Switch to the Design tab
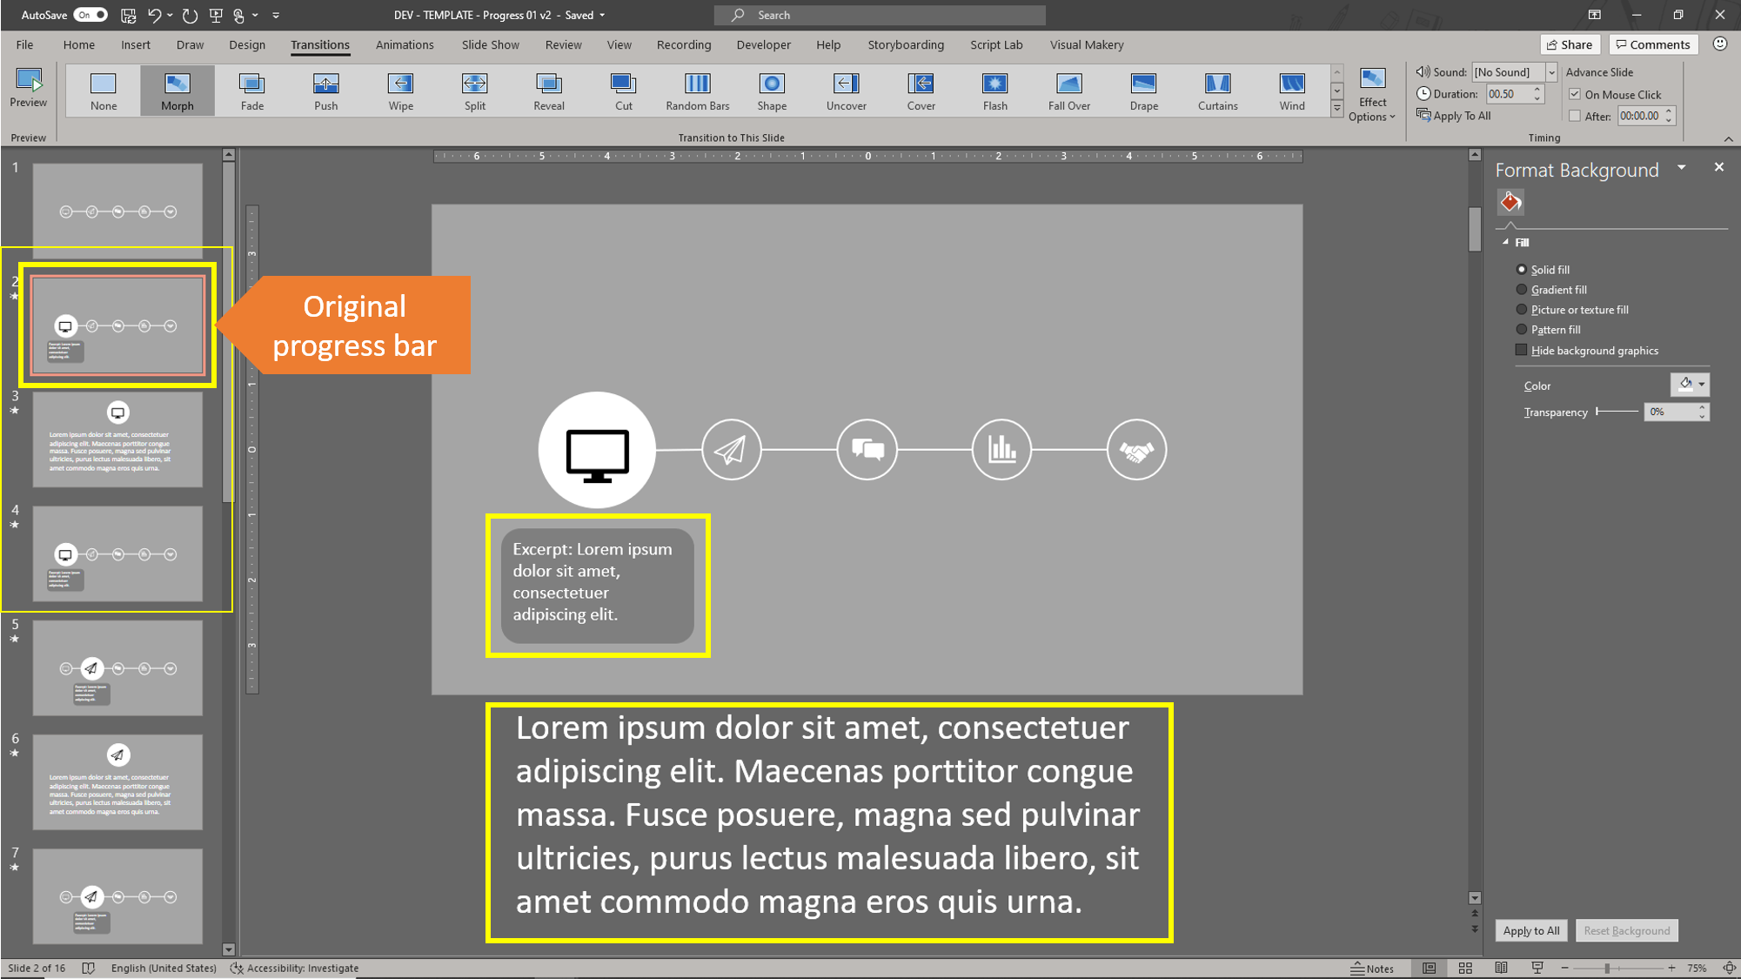 [x=247, y=44]
